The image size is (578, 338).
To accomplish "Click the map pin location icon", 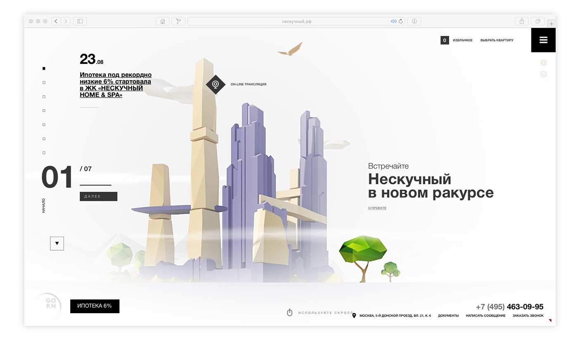I will pyautogui.click(x=354, y=316).
